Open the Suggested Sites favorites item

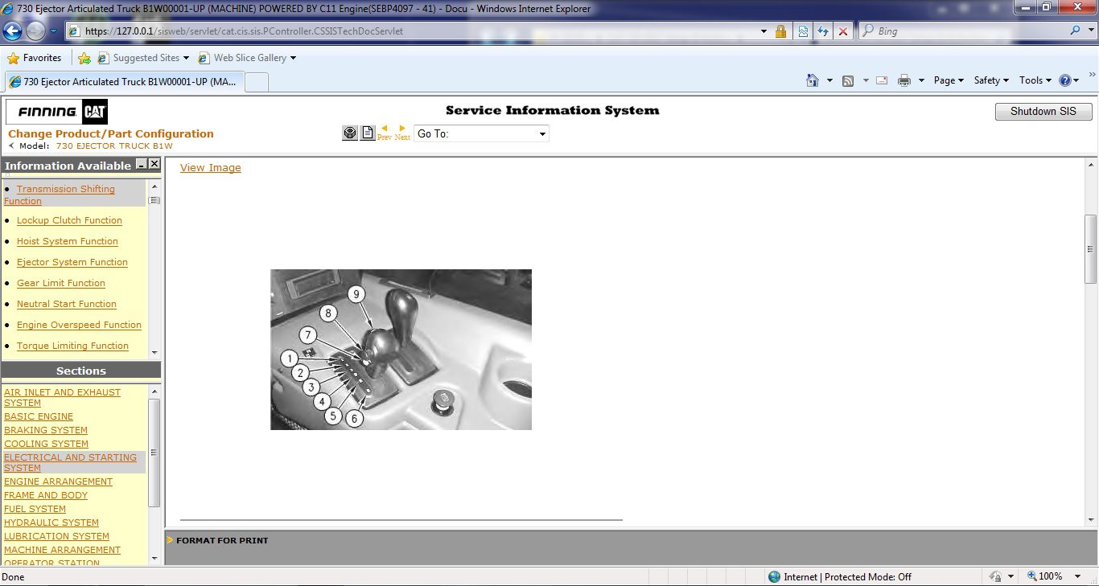coord(143,58)
